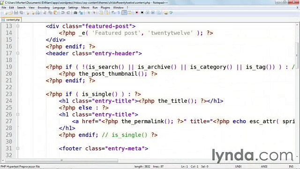Click the Cut scissors icon
This screenshot has height=169, width=300.
click(x=45, y=13)
